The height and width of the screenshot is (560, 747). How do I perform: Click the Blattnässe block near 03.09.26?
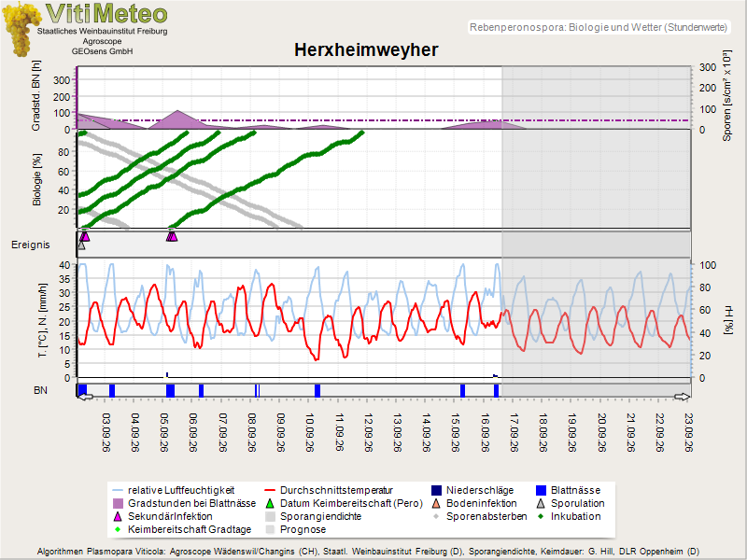112,390
